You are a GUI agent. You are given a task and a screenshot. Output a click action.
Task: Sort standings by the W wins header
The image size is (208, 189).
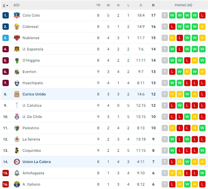[x=108, y=5]
